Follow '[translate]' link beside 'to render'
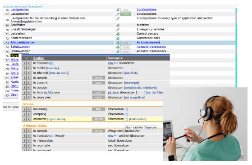The width and height of the screenshot is (252, 165). click(x=53, y=68)
